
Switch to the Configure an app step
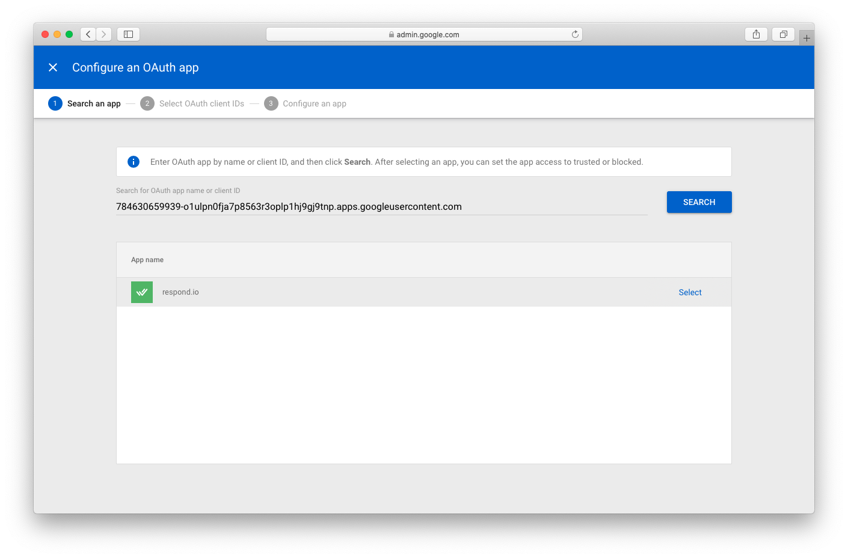[x=314, y=103]
